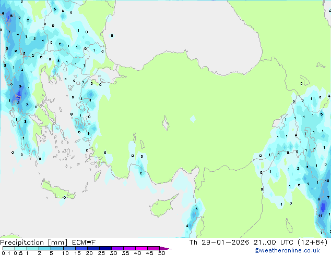
Task: Click the 35–40 mm violet legend swatch
Action: tap(129, 248)
